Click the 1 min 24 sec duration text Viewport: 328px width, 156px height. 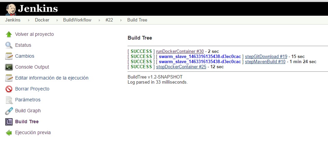tap(303, 61)
